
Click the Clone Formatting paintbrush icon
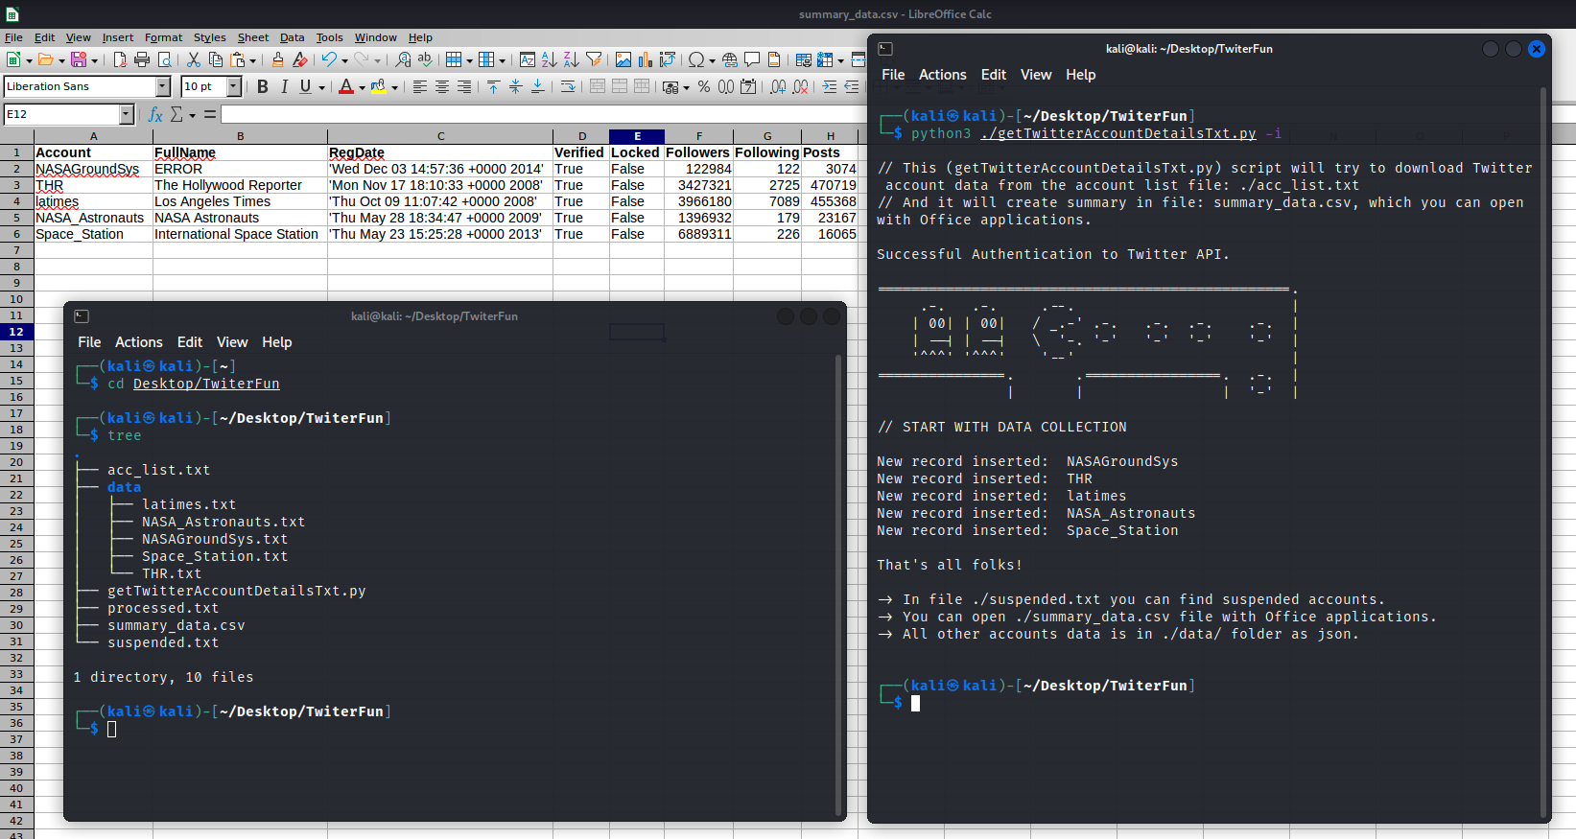point(277,59)
